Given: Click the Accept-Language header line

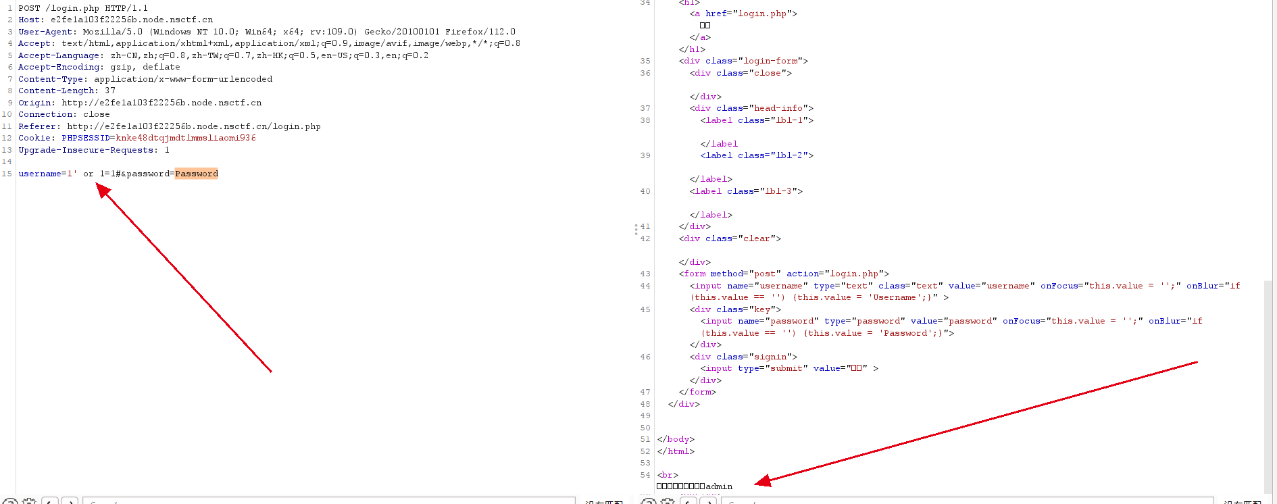Looking at the screenshot, I should point(223,55).
